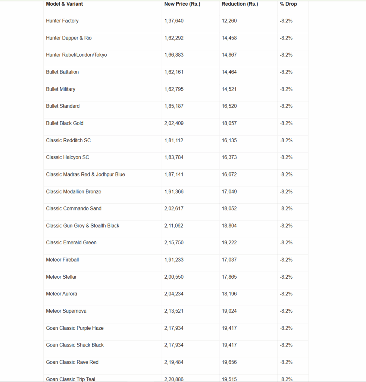Select the Hunter Rebel/London/Tokyo row label
The width and height of the screenshot is (366, 382).
(x=76, y=55)
